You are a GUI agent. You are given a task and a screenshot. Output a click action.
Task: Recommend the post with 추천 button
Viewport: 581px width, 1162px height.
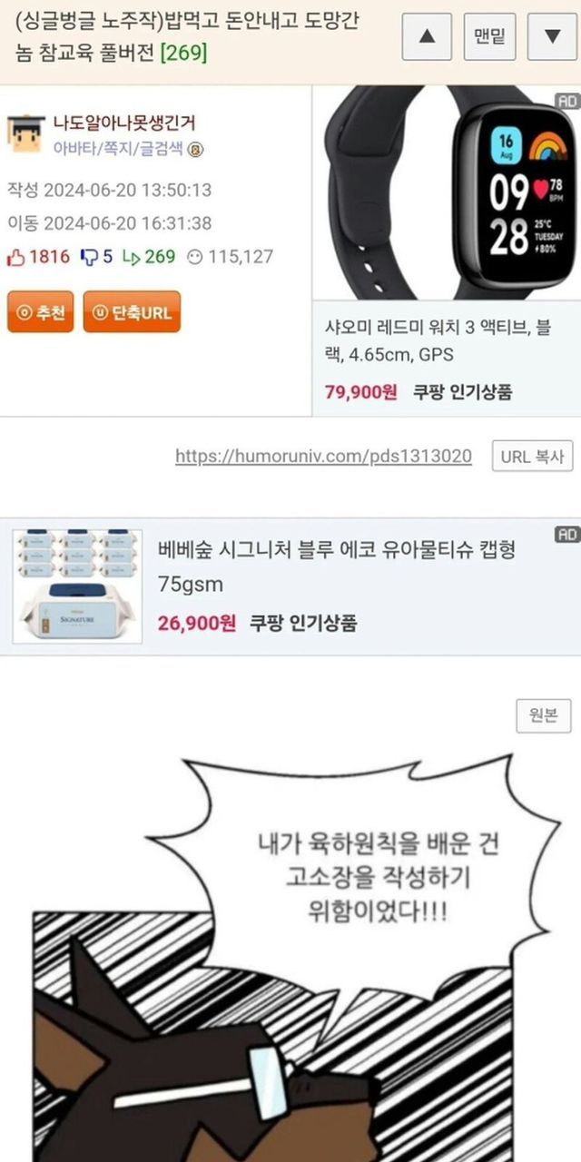(40, 312)
